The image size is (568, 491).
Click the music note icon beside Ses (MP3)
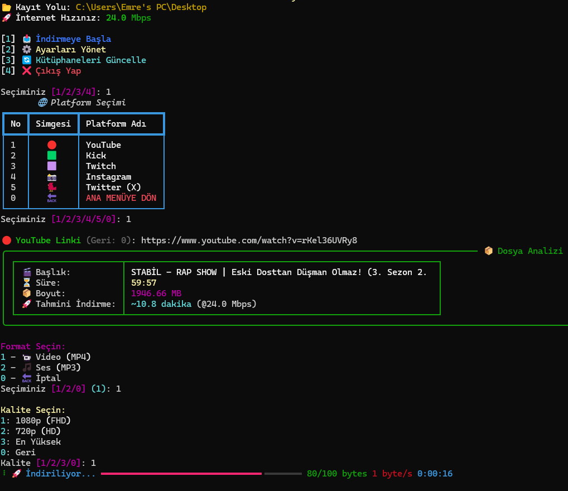tap(27, 368)
